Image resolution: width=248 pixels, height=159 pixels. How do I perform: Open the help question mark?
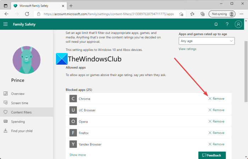(x=227, y=24)
